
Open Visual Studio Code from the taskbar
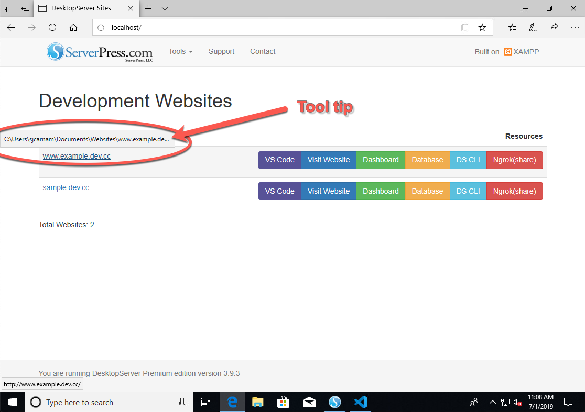[x=360, y=402]
